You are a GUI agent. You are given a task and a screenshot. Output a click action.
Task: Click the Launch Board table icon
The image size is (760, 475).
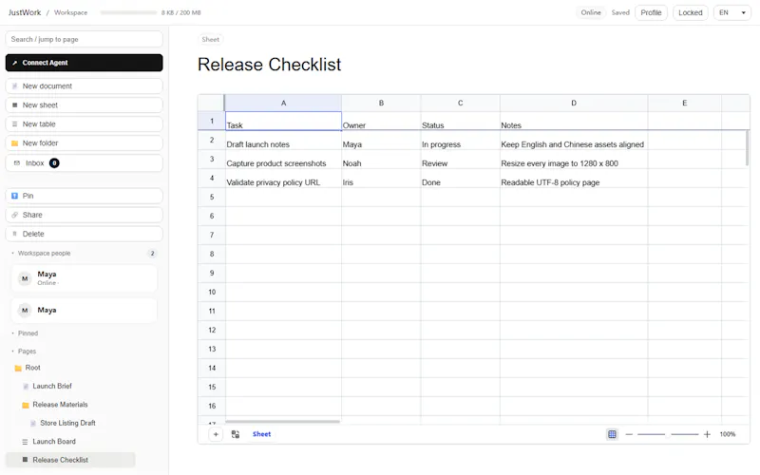point(25,442)
